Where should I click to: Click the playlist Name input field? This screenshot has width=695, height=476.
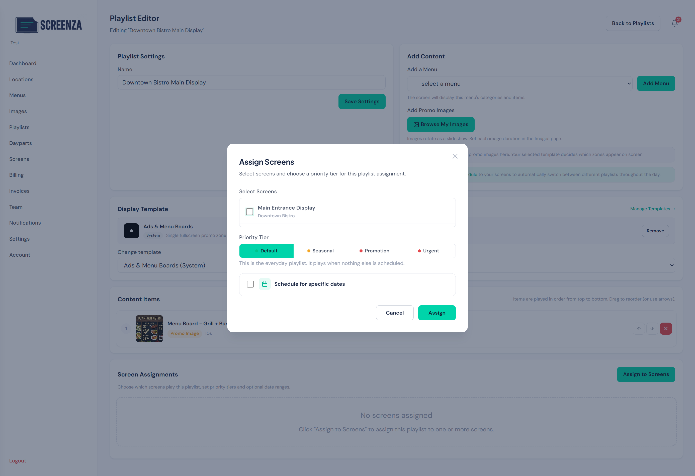[x=251, y=82]
